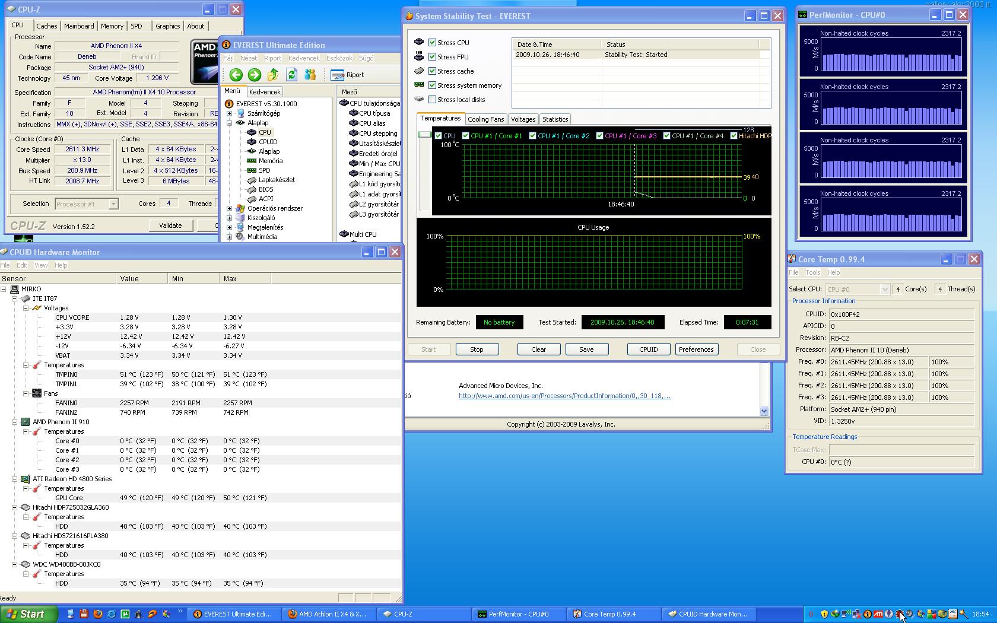Click the EVEREST up-level arrow icon
Image resolution: width=997 pixels, height=623 pixels.
[273, 75]
